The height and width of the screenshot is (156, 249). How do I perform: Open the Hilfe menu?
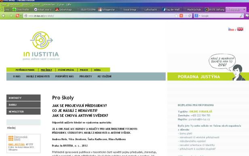69,4
